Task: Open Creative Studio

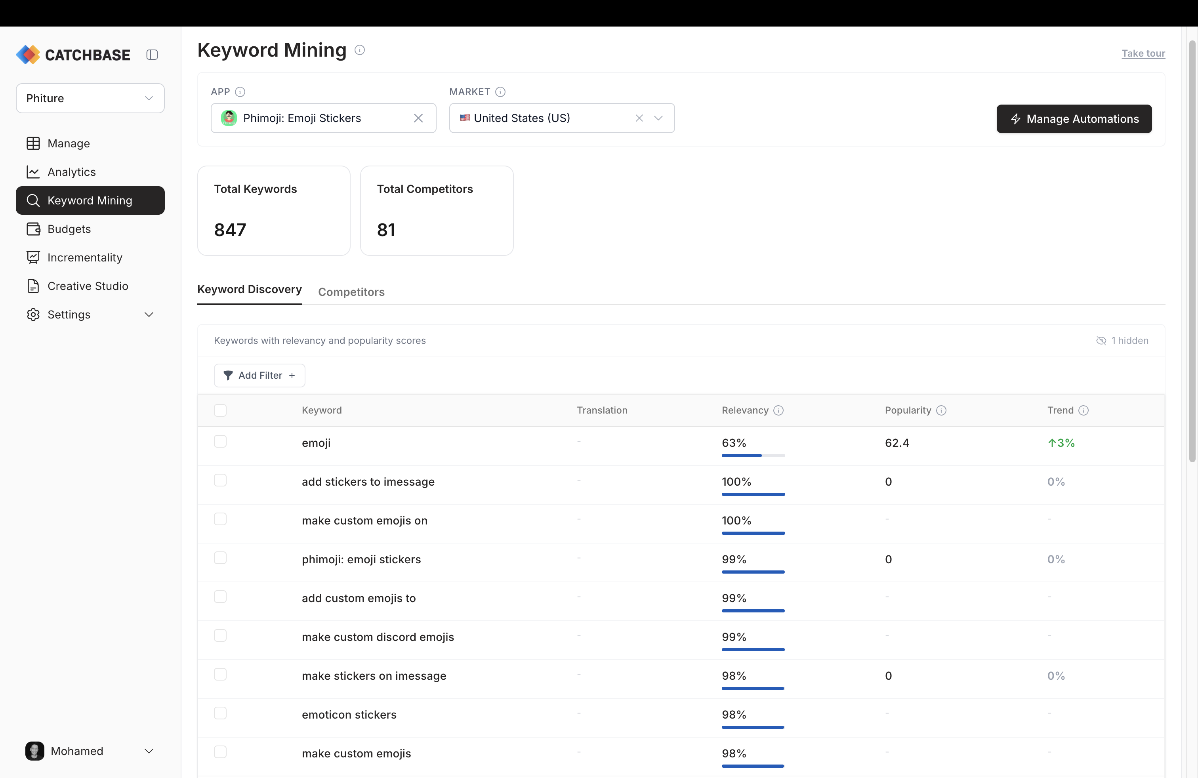Action: pyautogui.click(x=88, y=286)
